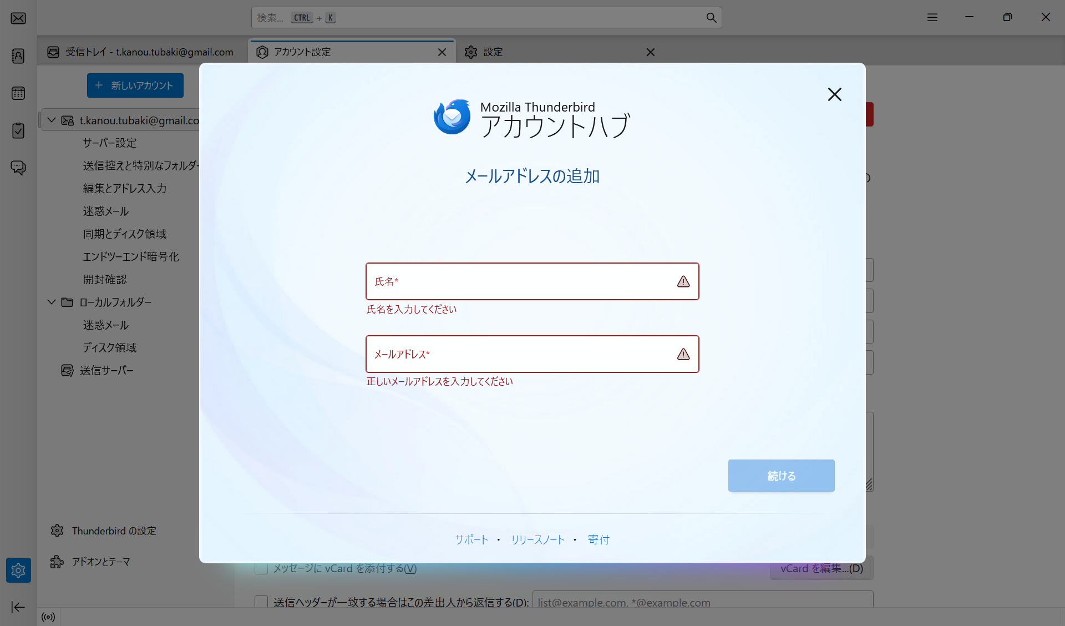Click the settings gear in spaces toolbar
The height and width of the screenshot is (626, 1065).
[18, 570]
